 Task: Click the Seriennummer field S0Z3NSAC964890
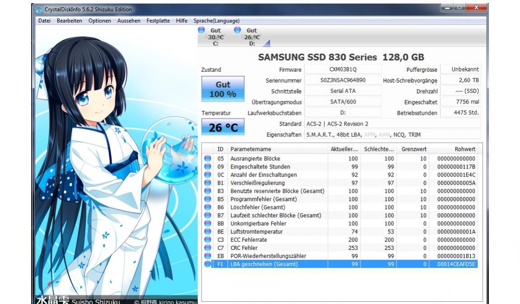(x=343, y=80)
